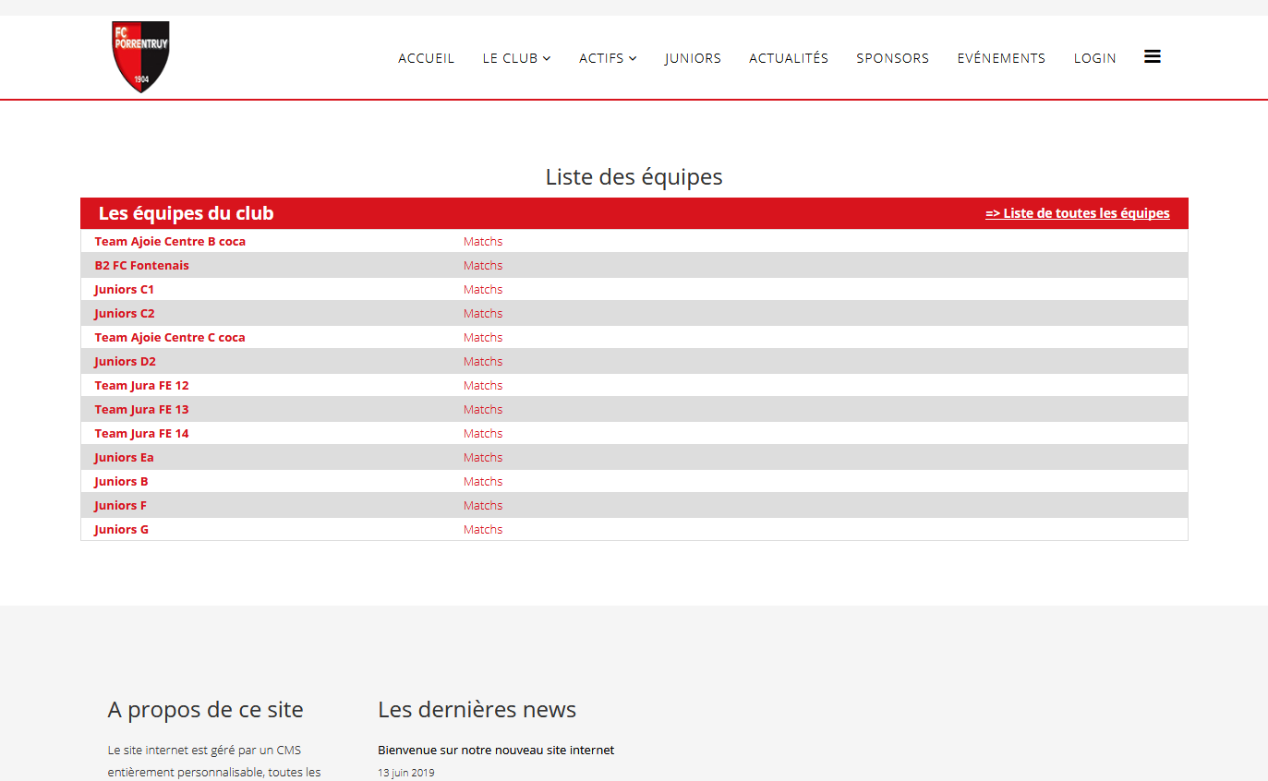
Task: Open the Team Jura FE 12 team
Action: [141, 385]
